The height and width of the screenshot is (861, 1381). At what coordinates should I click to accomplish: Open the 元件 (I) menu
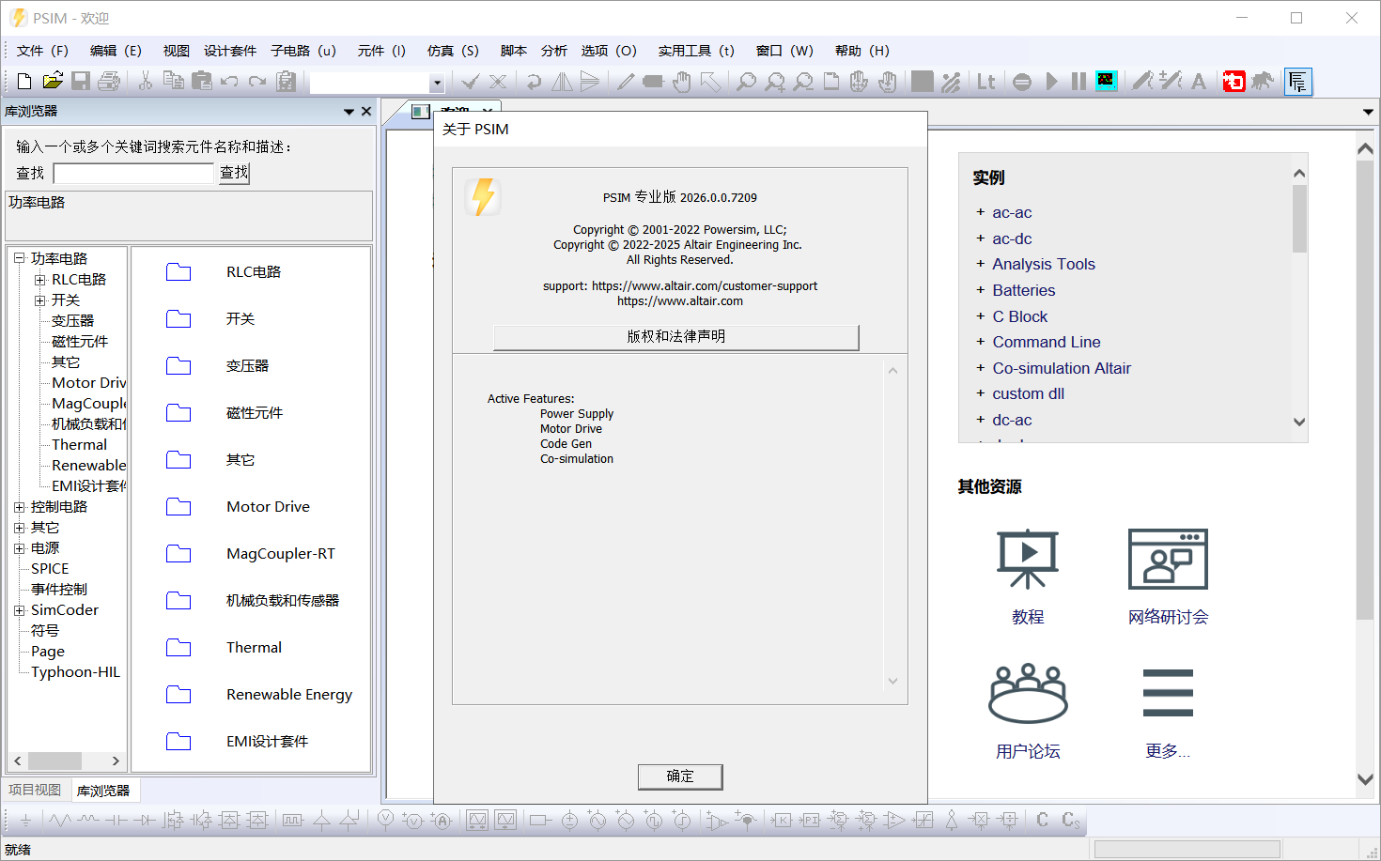pyautogui.click(x=381, y=51)
